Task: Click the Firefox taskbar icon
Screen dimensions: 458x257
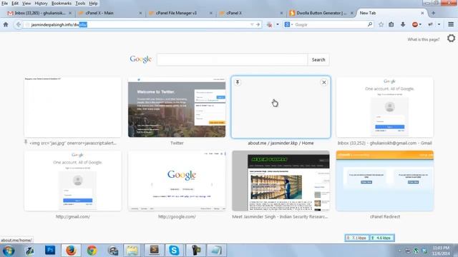Action: tap(71, 251)
